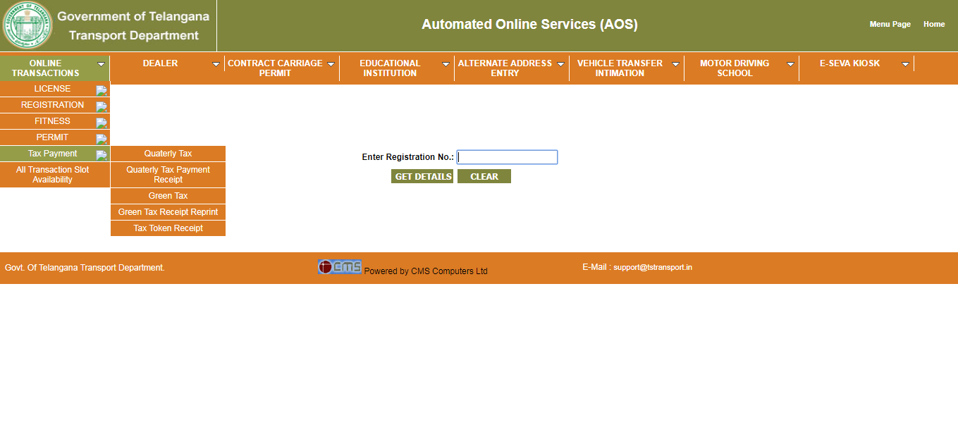The width and height of the screenshot is (958, 439).
Task: Go to the Menu Page link
Action: 890,24
